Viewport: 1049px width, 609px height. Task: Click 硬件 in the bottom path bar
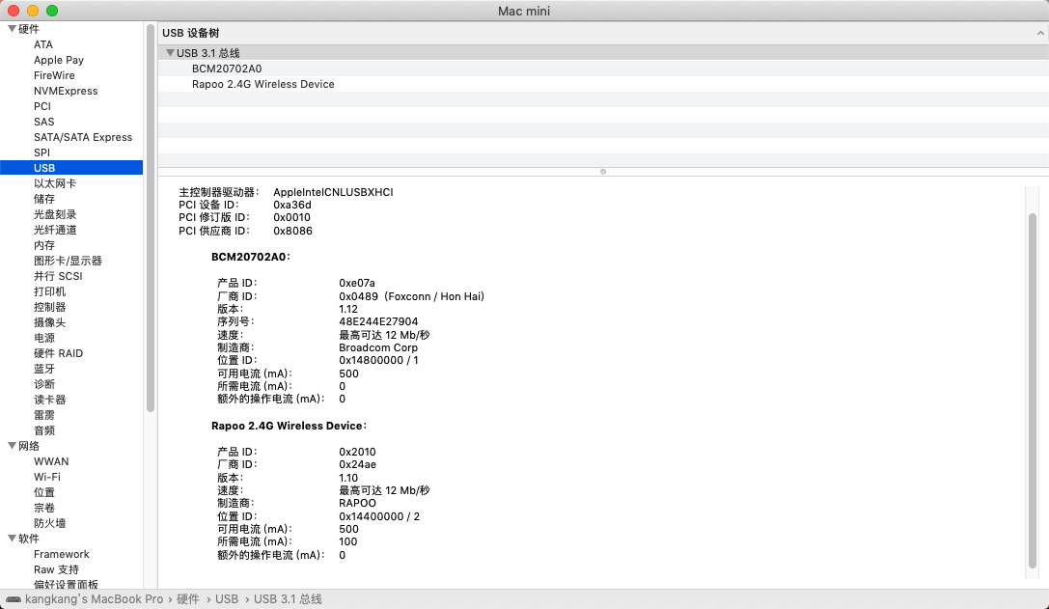188,599
